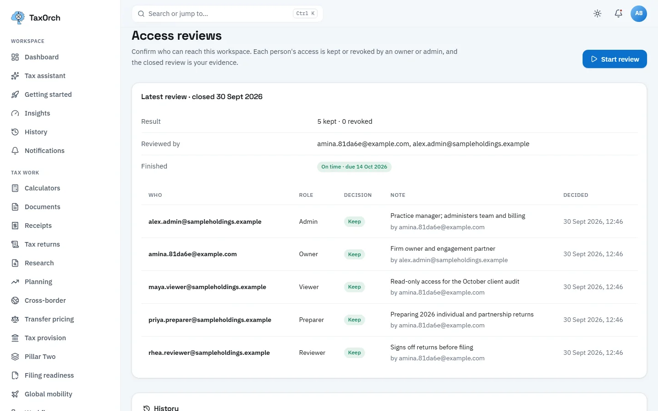The height and width of the screenshot is (411, 658).
Task: Click the Firm owner and engagement partner note
Action: pos(443,249)
